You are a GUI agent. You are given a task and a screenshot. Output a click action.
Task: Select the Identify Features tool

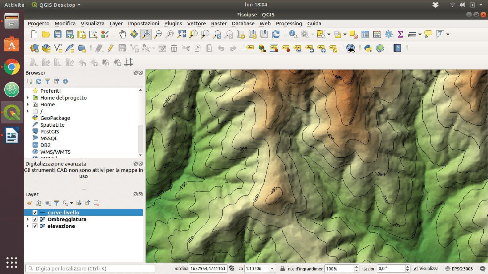click(293, 34)
